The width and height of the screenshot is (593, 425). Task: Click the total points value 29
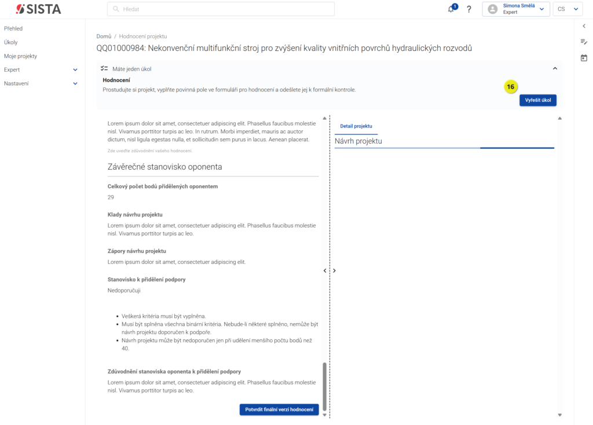click(x=111, y=197)
